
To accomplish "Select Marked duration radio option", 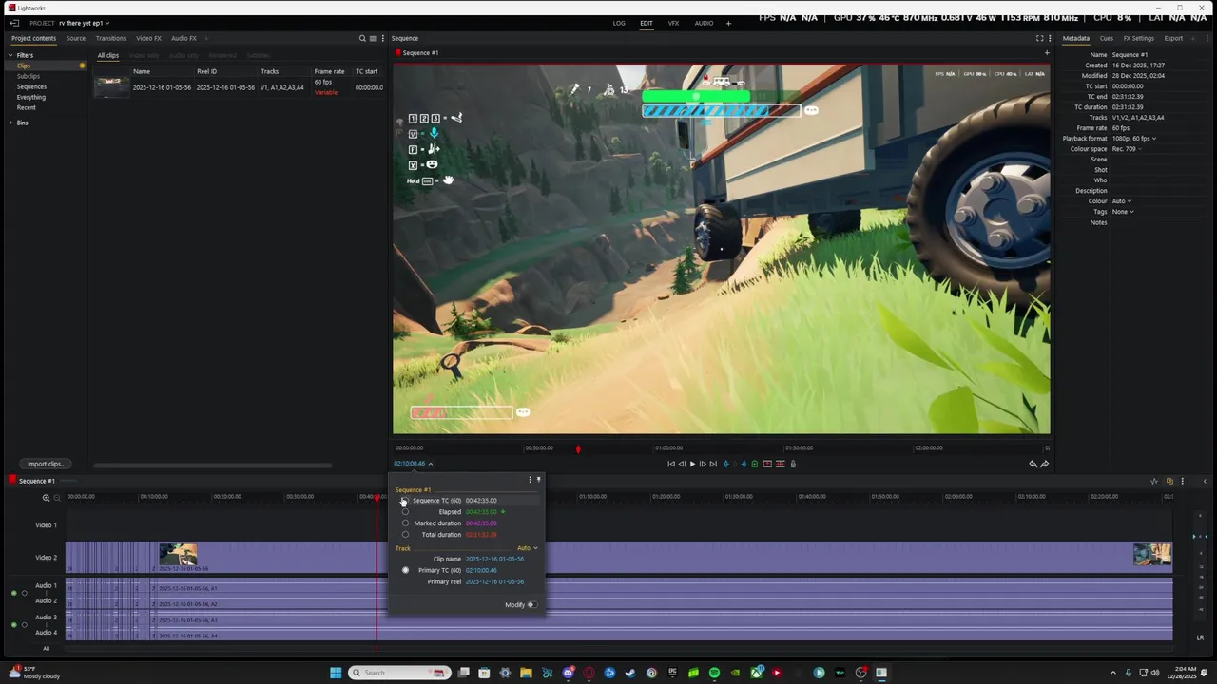I will tap(405, 523).
